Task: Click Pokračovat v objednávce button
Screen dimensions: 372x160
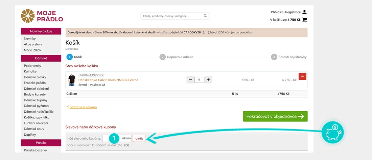Action: coord(275,116)
